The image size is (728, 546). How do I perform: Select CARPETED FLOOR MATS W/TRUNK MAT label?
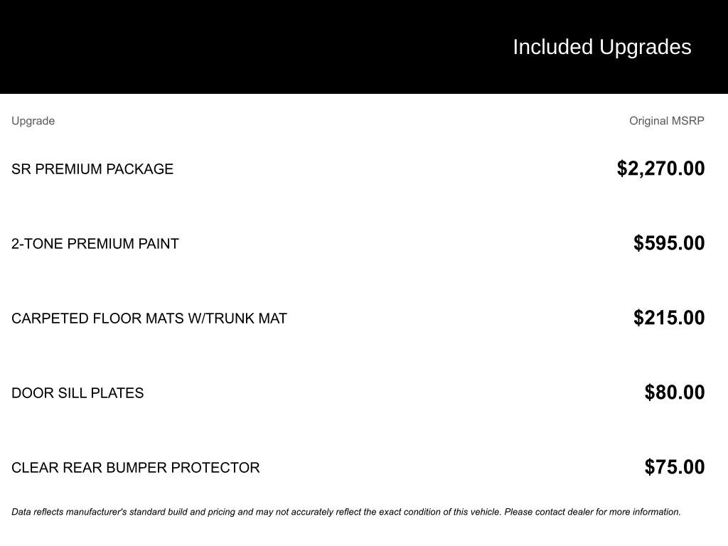[x=149, y=318]
